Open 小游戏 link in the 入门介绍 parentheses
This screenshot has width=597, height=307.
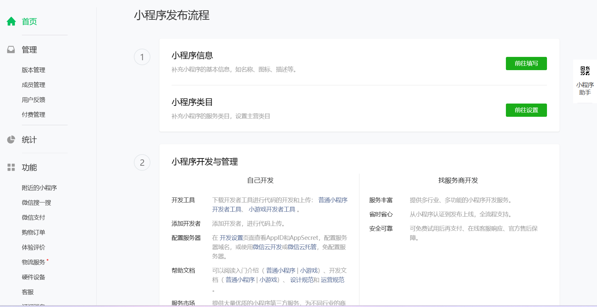pyautogui.click(x=309, y=271)
